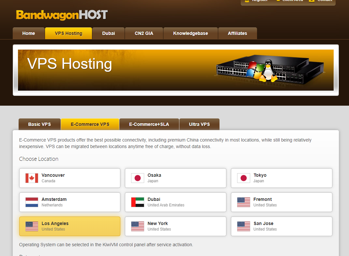Open the VPS Hosting navigation tab
The image size is (349, 256).
click(68, 33)
